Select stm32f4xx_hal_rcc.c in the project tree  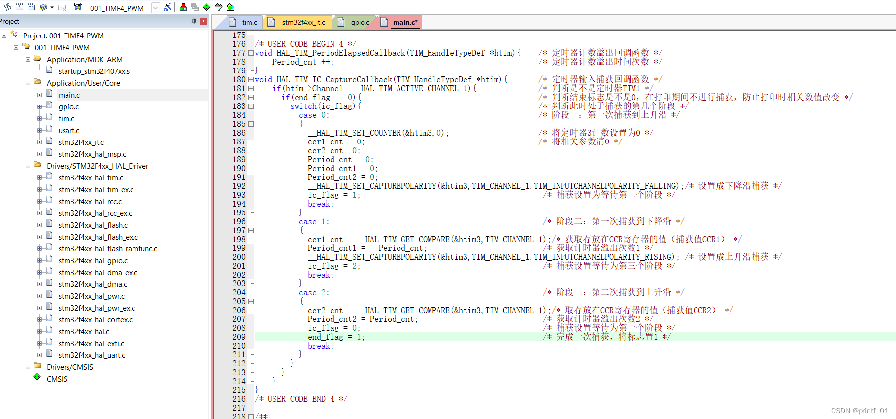click(90, 202)
